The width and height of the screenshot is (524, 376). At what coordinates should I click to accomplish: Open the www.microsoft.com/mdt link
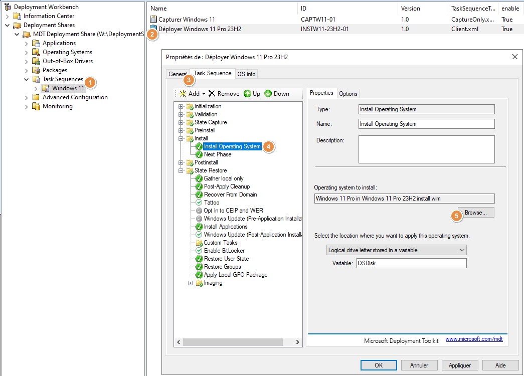pyautogui.click(x=474, y=339)
